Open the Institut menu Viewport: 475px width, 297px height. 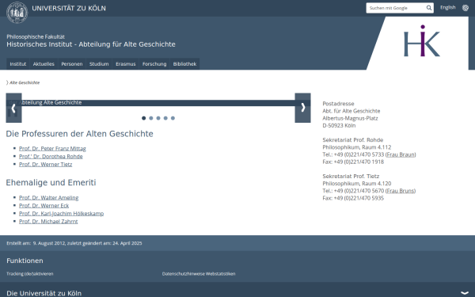18,64
